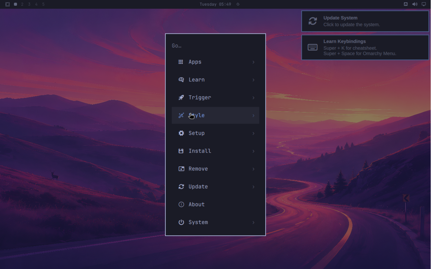Click the sync icon in Update System notification
Viewport: 431px width, 269px height.
[313, 21]
